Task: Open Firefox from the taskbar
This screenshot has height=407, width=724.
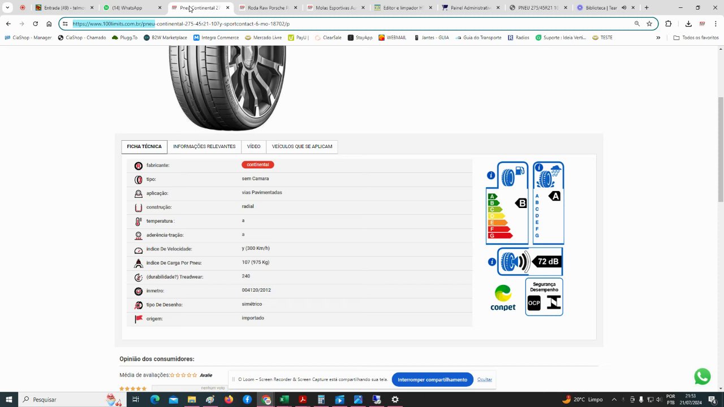Action: 229,400
